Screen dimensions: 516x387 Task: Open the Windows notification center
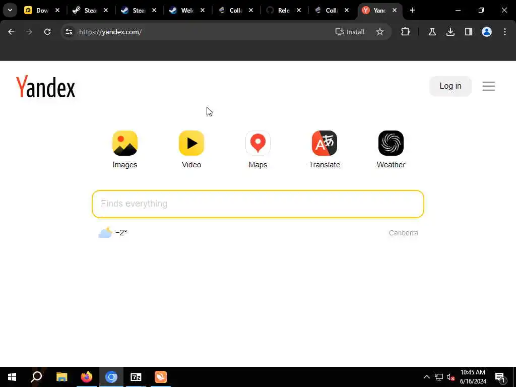500,377
